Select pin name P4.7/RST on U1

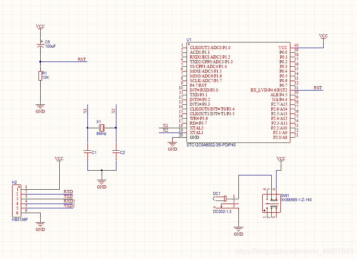pos(198,85)
